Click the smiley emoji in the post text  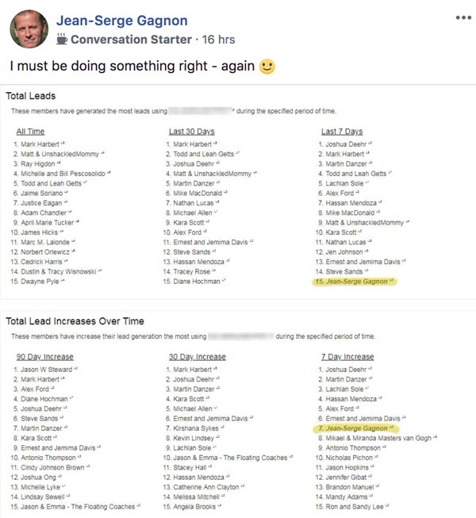267,67
